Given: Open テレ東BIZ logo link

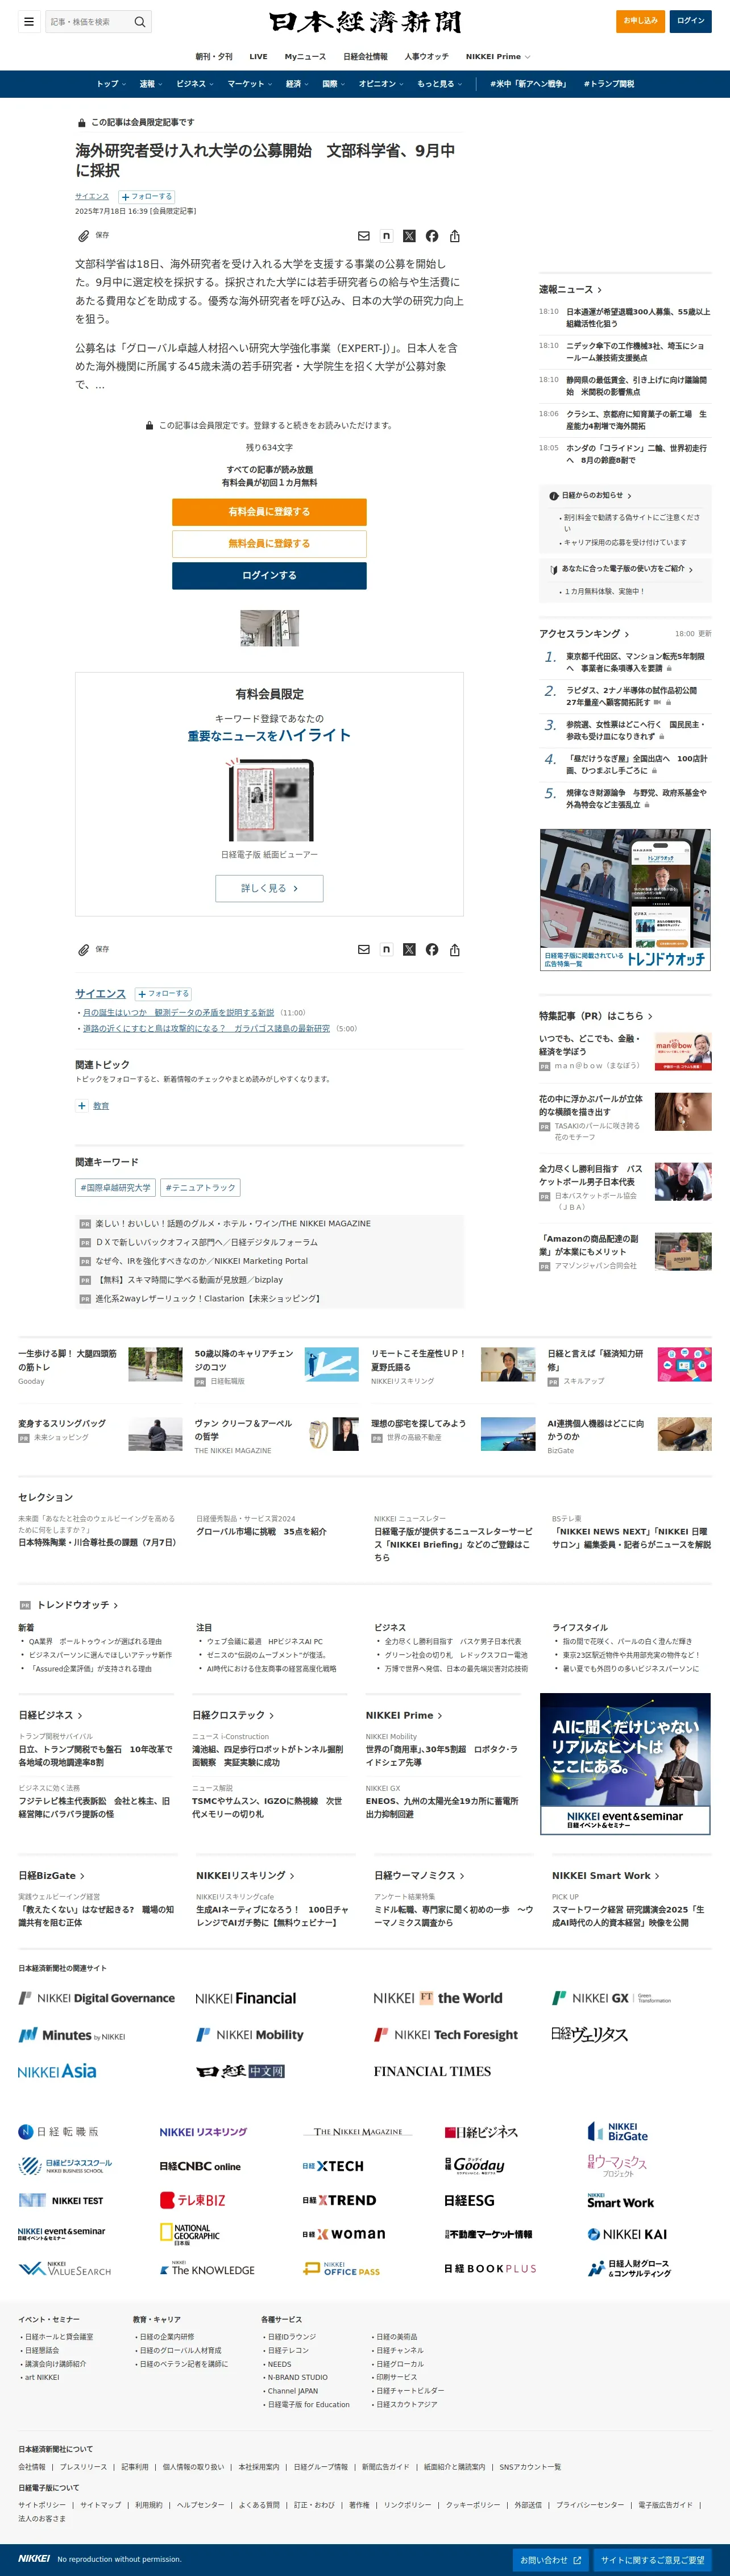Looking at the screenshot, I should 193,2200.
